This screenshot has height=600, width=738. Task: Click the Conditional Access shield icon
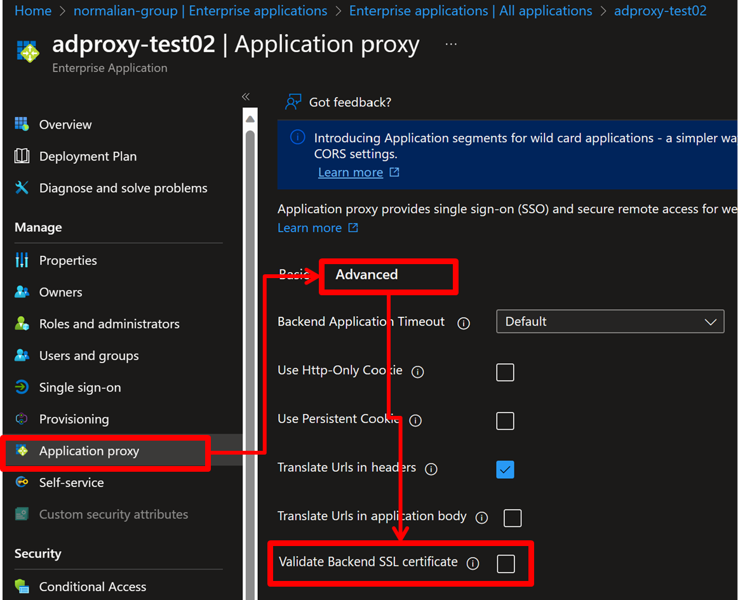[x=22, y=587]
